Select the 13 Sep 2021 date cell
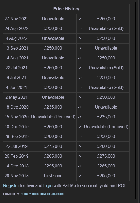The height and width of the screenshot is (203, 140). tap(16, 48)
